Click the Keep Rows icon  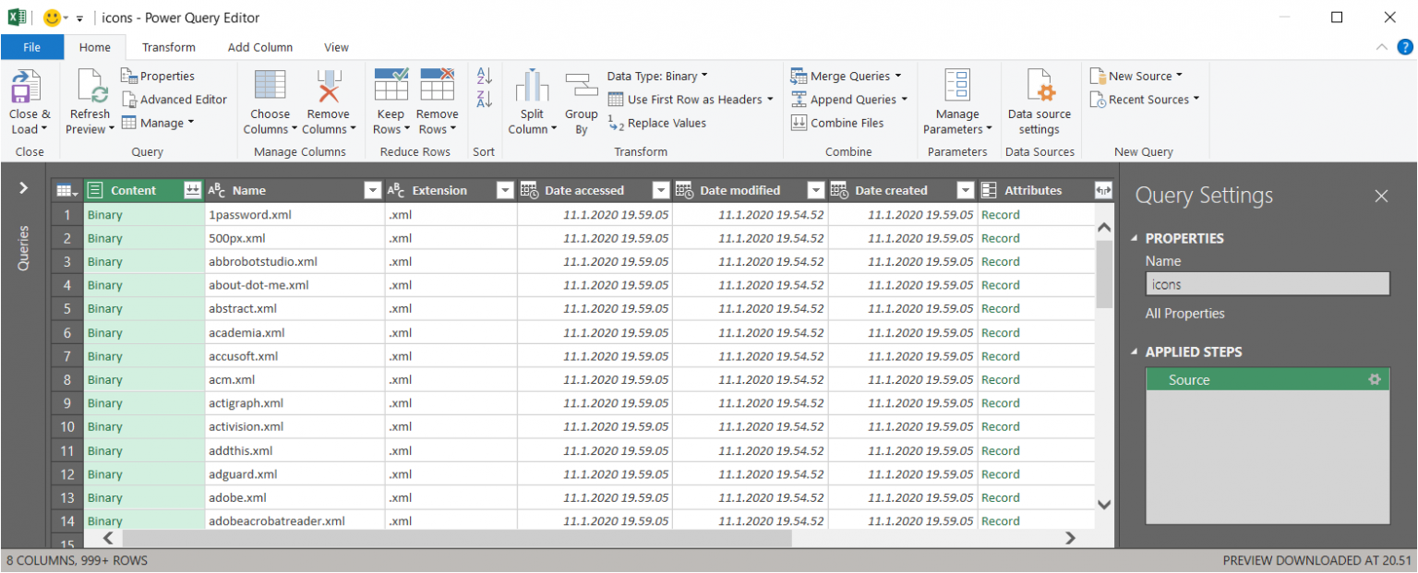click(x=391, y=85)
